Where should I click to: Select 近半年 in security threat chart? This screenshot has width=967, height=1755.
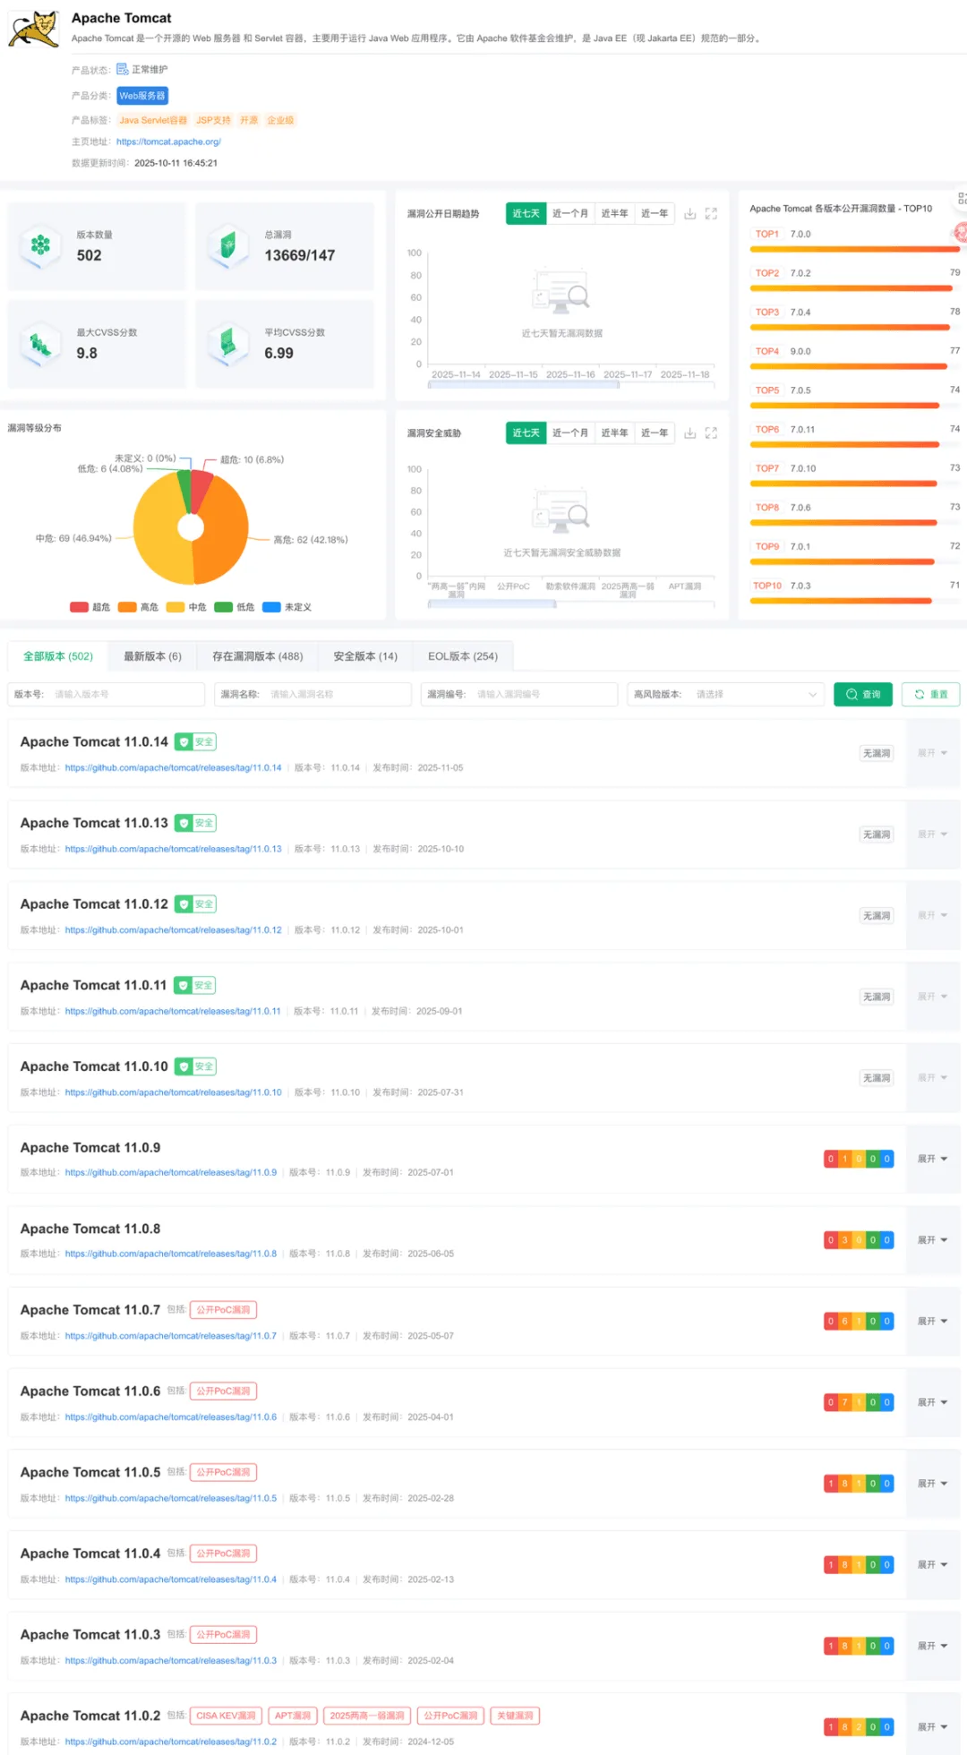pyautogui.click(x=614, y=433)
